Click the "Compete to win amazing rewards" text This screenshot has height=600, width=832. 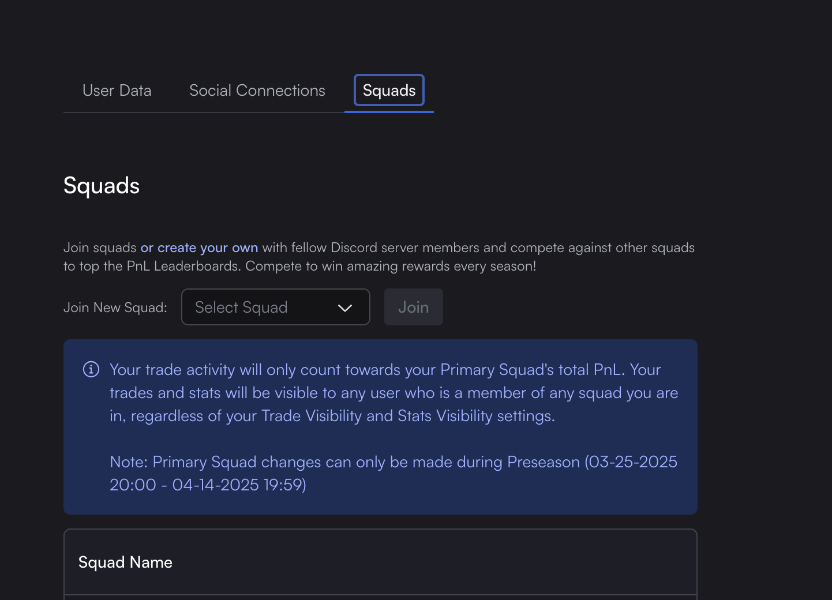tap(391, 266)
